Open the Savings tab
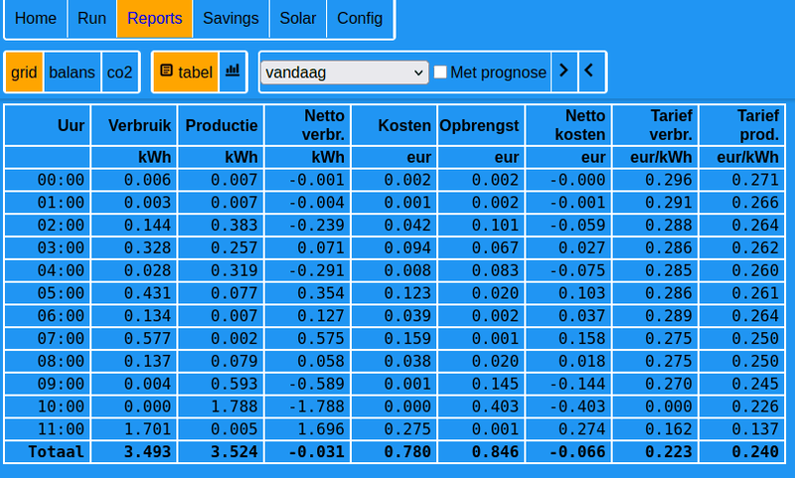This screenshot has width=795, height=478. (231, 18)
